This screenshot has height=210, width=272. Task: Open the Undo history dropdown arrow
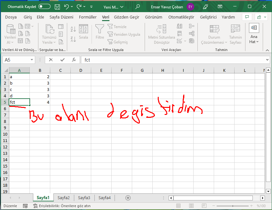click(x=72, y=7)
